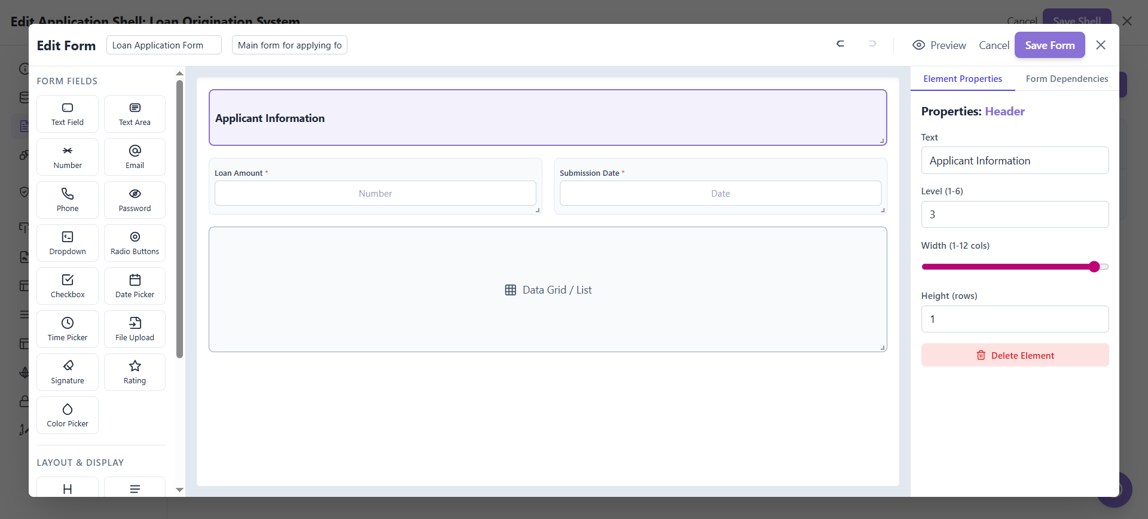Delete the selected Header element

pos(1015,355)
